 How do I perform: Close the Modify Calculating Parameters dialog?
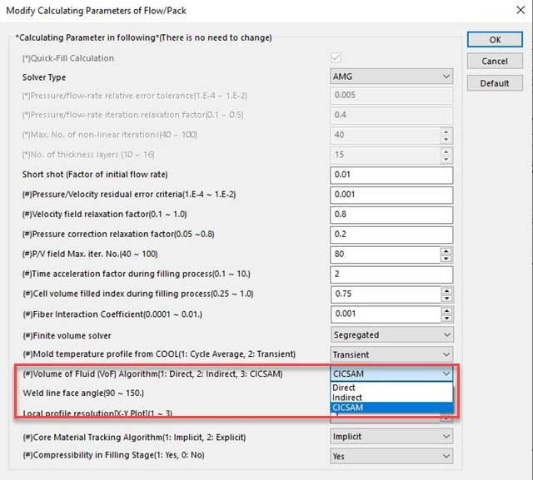click(x=521, y=10)
